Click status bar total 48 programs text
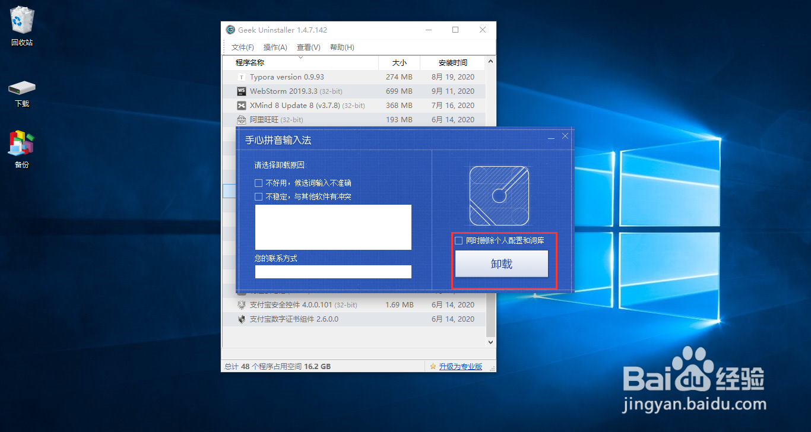This screenshot has width=811, height=432. (278, 367)
